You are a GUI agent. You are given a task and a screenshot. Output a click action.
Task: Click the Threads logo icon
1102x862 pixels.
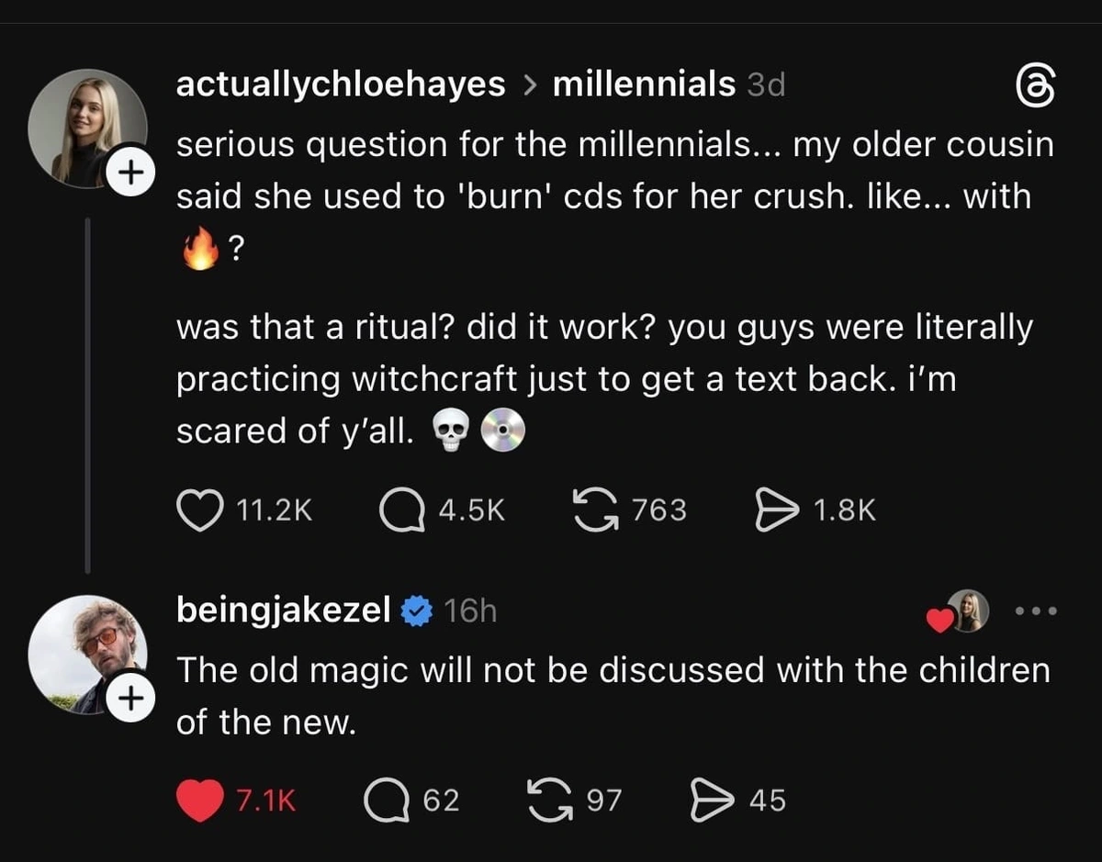point(1034,87)
